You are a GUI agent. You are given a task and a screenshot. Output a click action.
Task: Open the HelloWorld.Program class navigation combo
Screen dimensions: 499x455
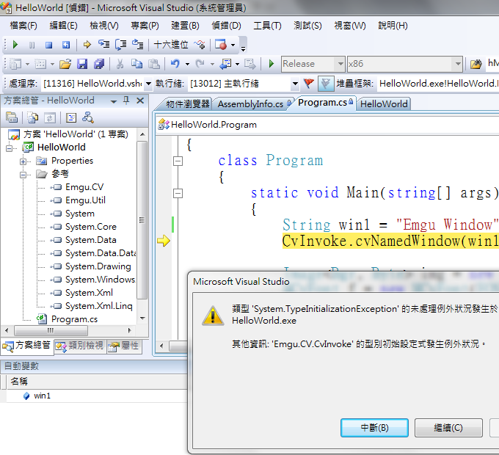328,125
